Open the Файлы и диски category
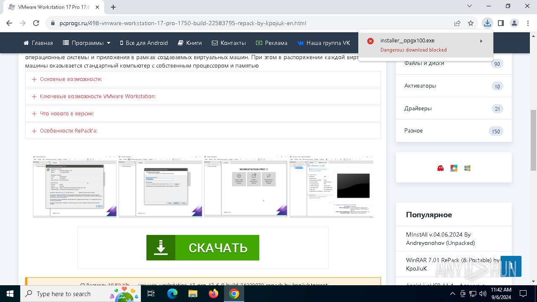Image resolution: width=537 pixels, height=302 pixels. pyautogui.click(x=454, y=63)
